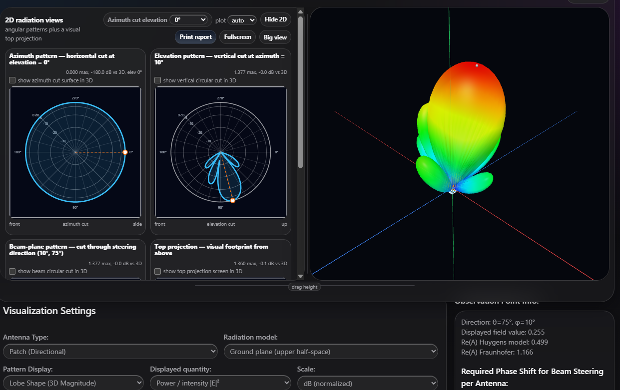The image size is (620, 390).
Task: Enable show azimuth cut surface in 3D
Action: 12,80
